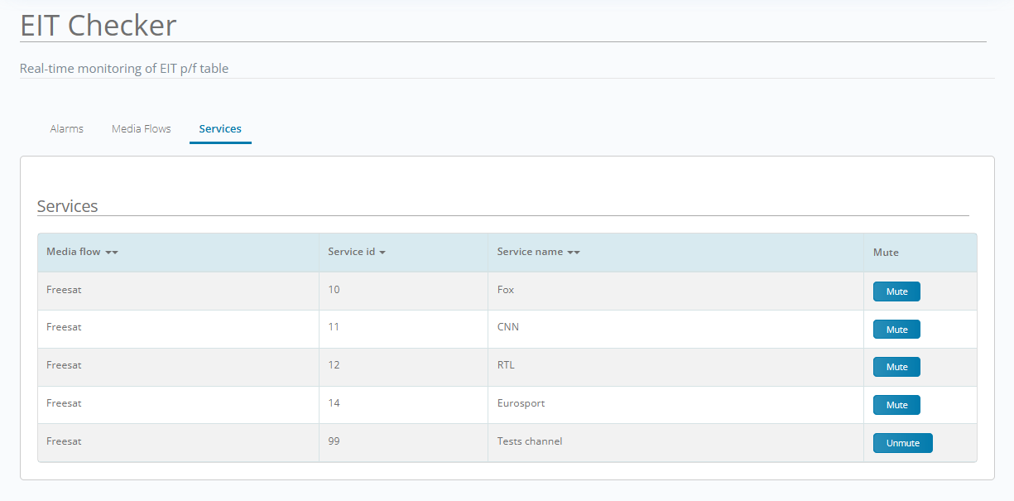Click the EIT Checker page title

click(98, 26)
